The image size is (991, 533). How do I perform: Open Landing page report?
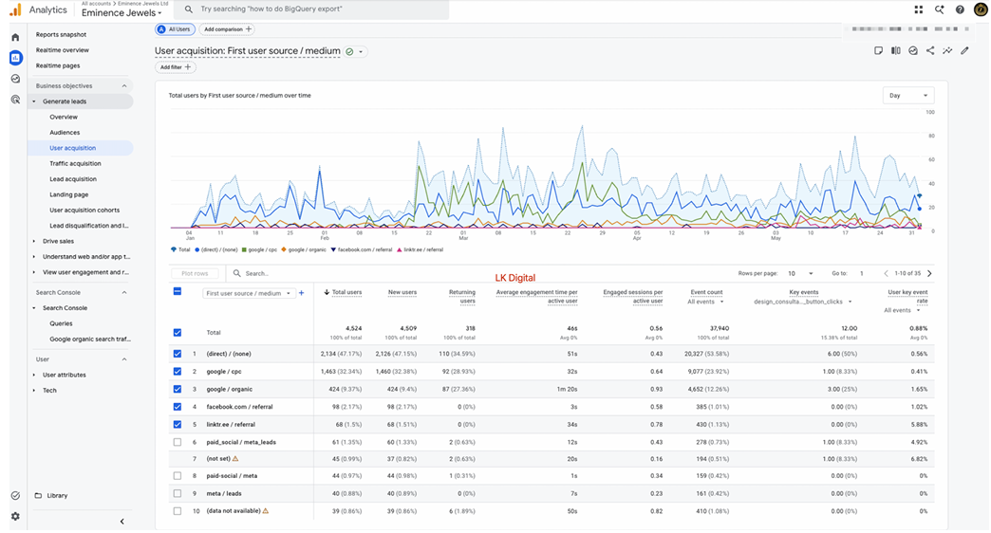click(69, 195)
